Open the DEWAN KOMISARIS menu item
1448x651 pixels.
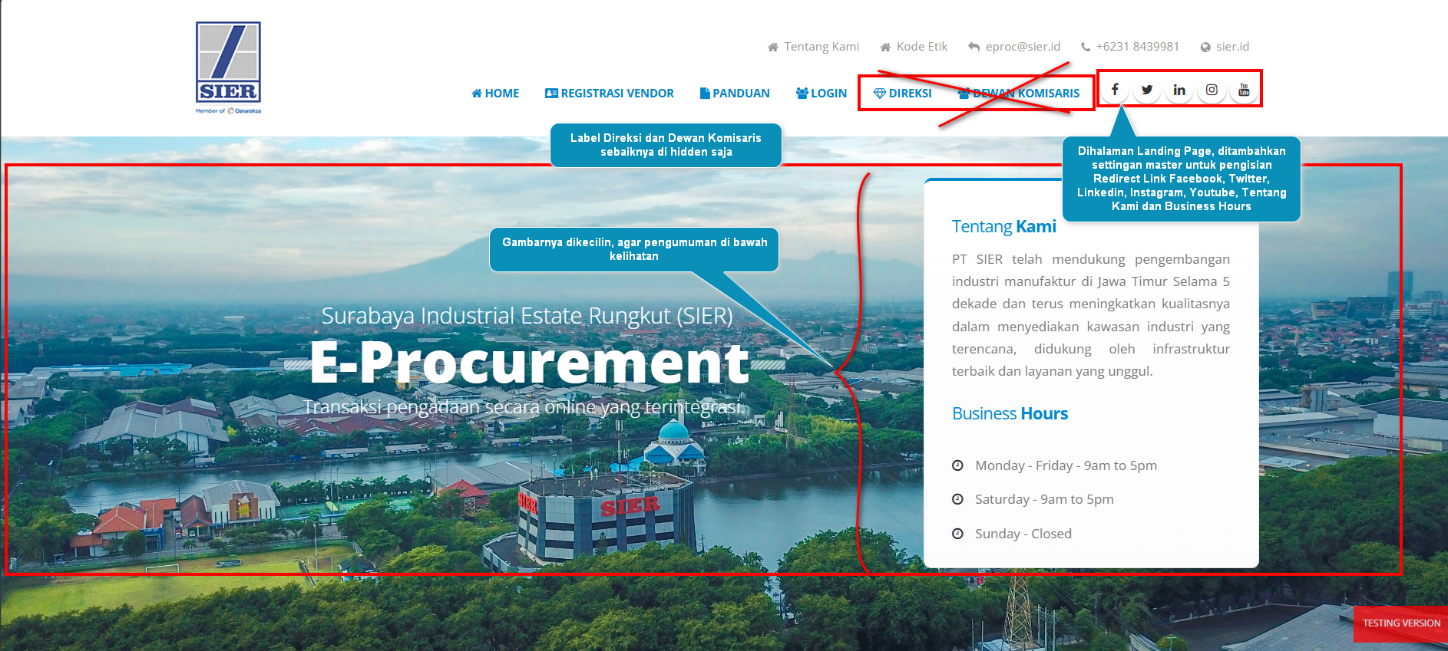[x=1019, y=94]
